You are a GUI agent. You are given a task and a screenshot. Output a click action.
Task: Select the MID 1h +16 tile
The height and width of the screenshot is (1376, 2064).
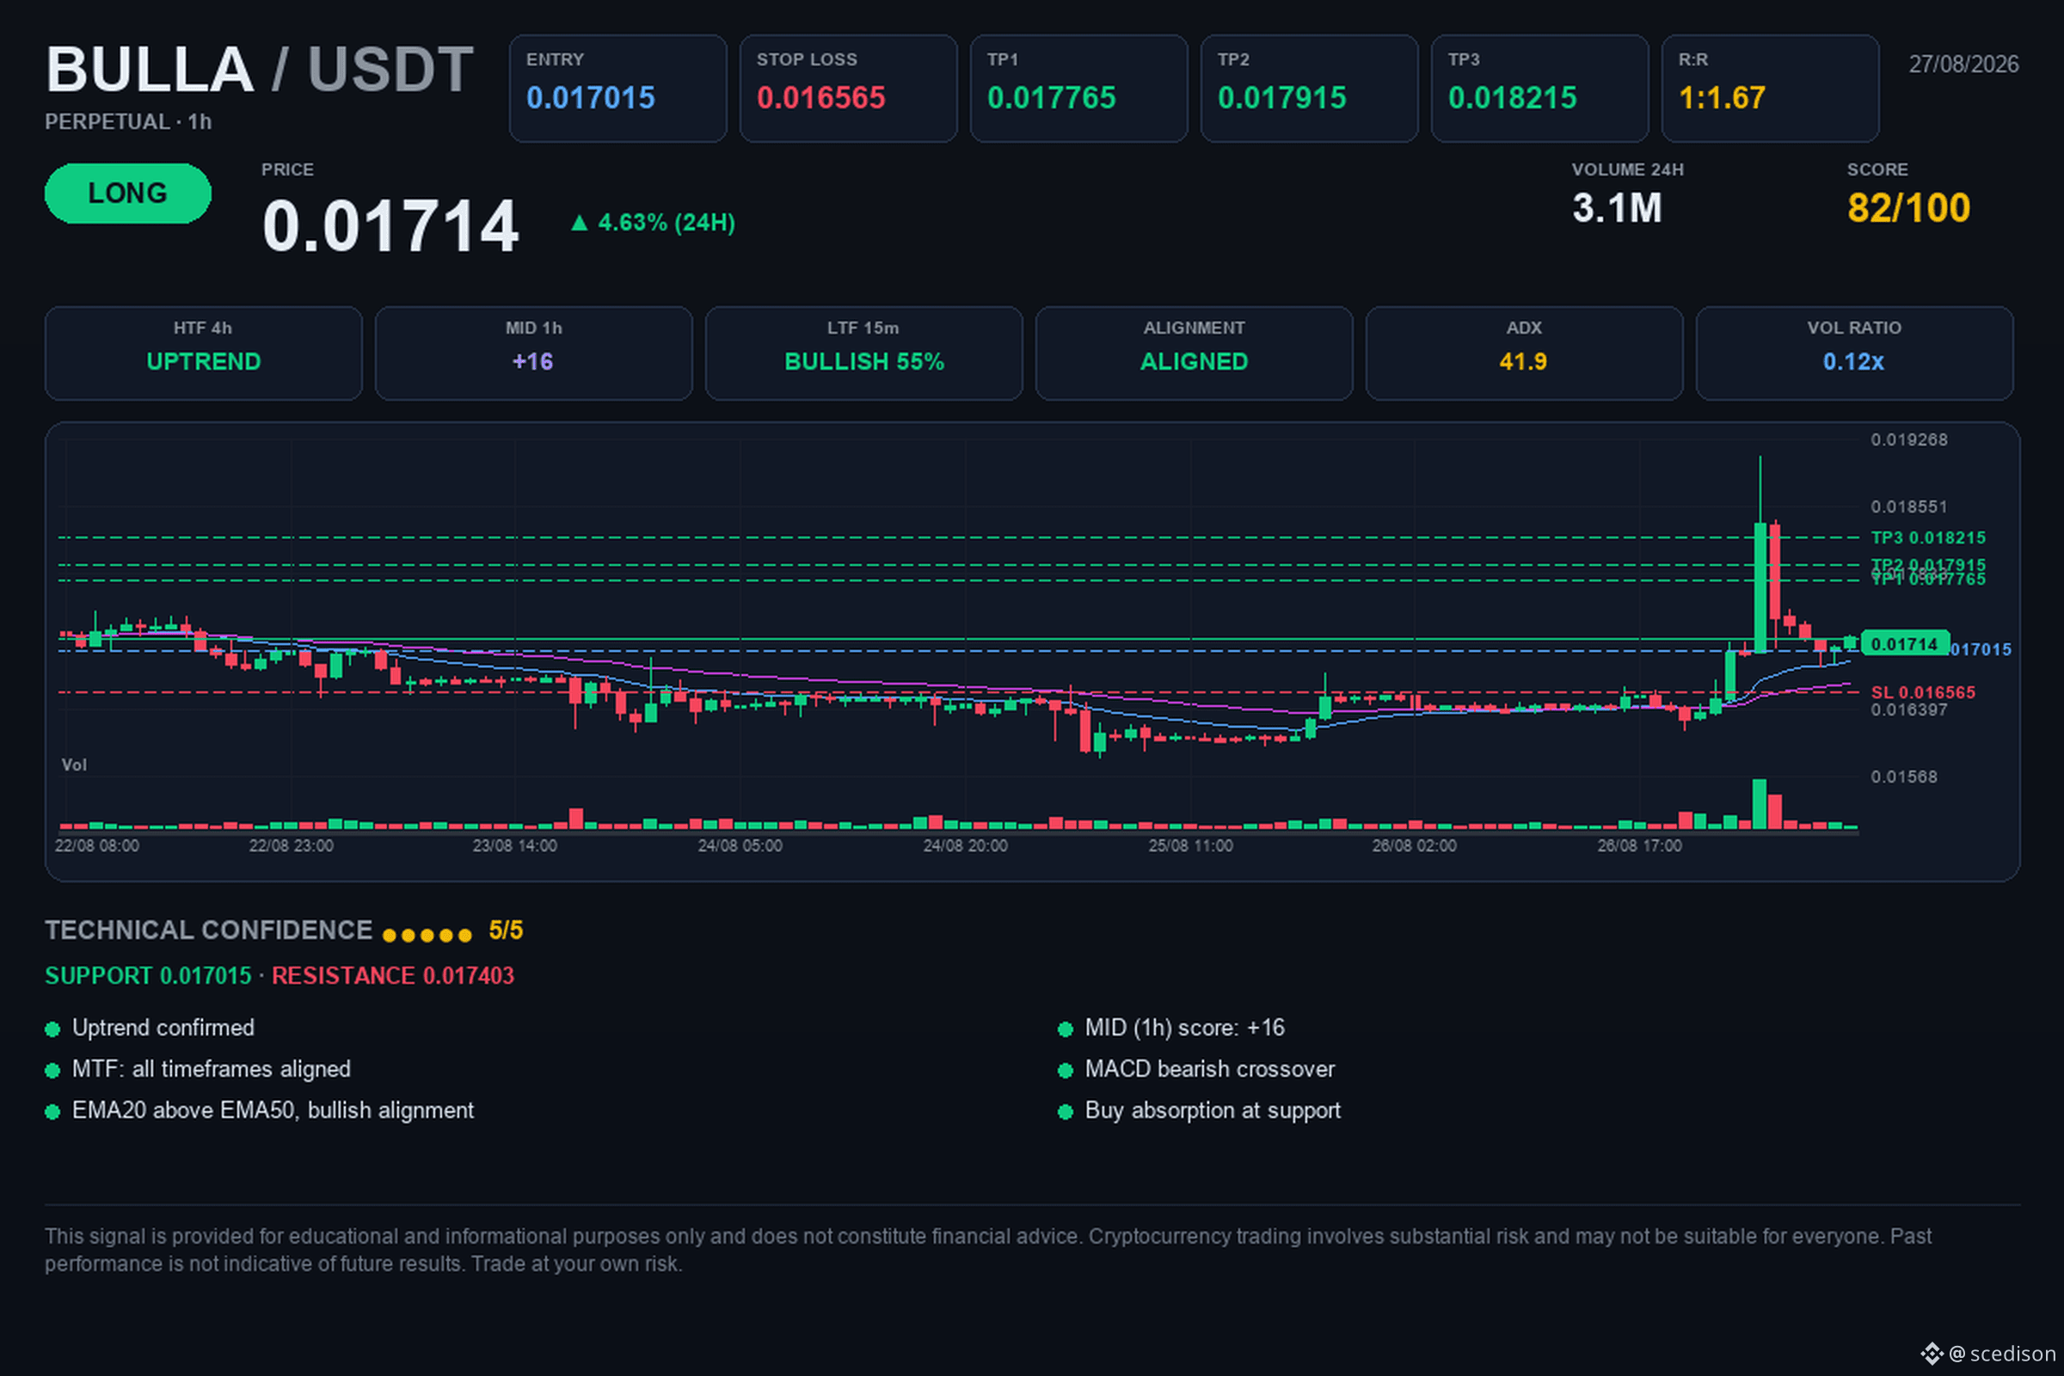(533, 353)
